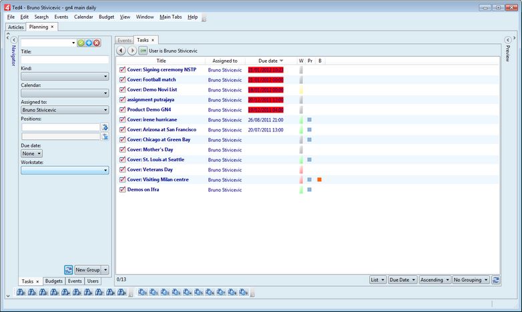Click binoculars search shortcut 9
This screenshot has width=522, height=312.
(122, 293)
